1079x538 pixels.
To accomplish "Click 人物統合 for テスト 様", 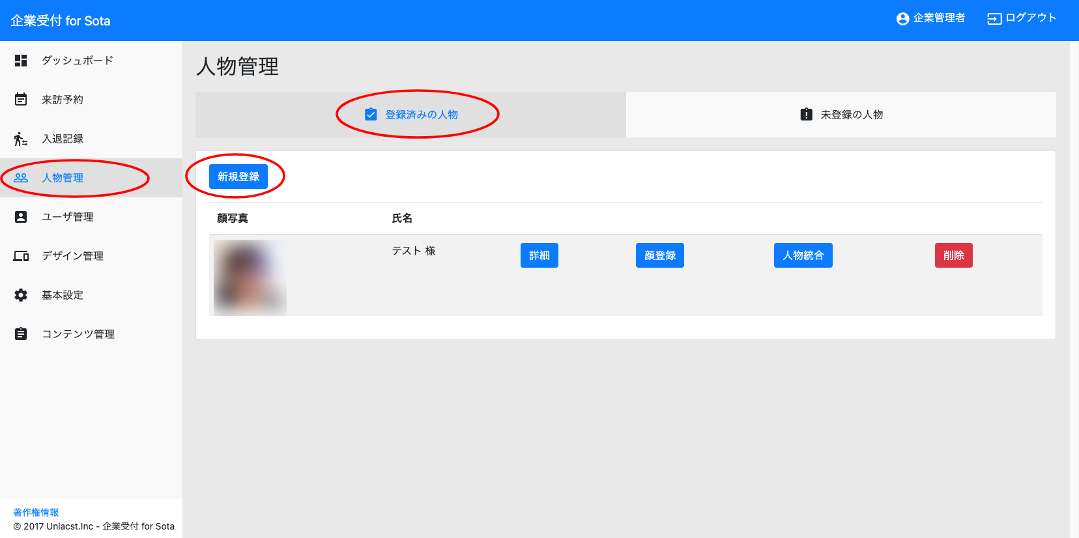I will click(x=803, y=255).
